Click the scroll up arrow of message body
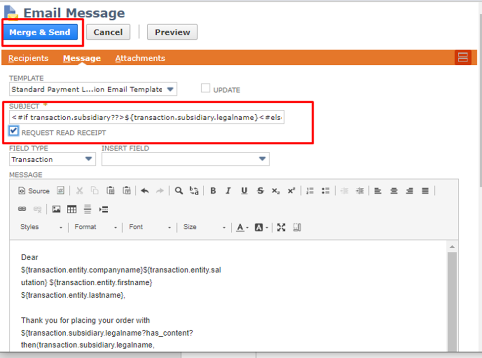This screenshot has width=482, height=358. 452,247
